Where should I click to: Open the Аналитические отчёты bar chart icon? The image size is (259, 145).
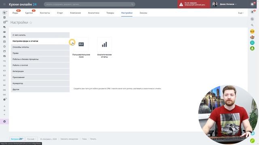click(104, 44)
